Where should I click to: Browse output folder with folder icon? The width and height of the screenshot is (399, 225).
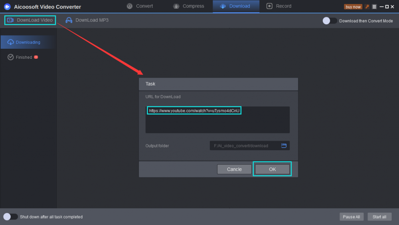point(284,146)
